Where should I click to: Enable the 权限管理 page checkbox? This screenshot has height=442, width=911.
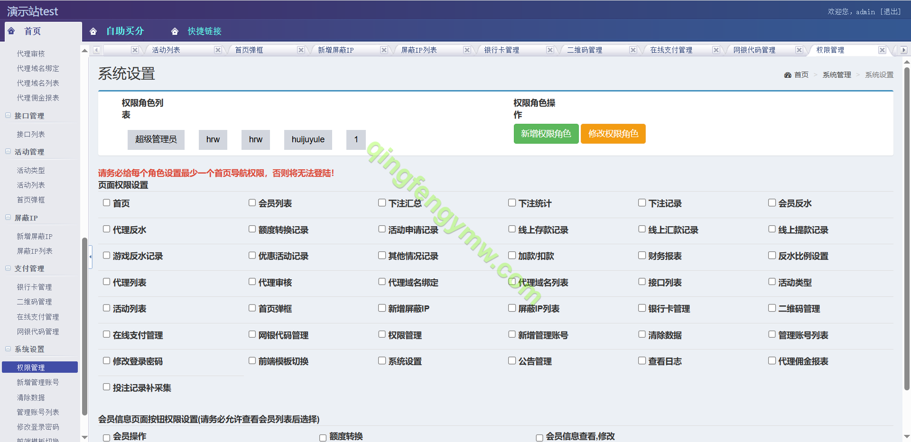coord(382,334)
